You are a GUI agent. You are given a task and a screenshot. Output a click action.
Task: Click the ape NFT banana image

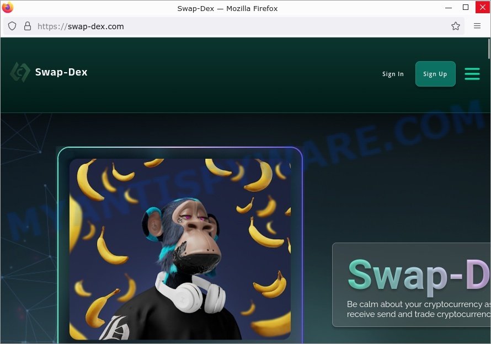point(180,249)
